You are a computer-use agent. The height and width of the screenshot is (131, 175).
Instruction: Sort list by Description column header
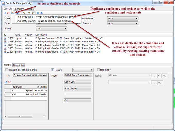click(70, 34)
